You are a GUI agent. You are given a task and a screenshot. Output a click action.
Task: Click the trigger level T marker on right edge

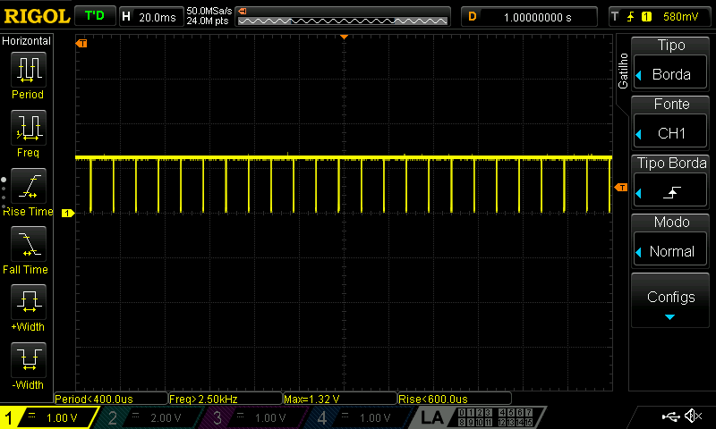(x=620, y=188)
